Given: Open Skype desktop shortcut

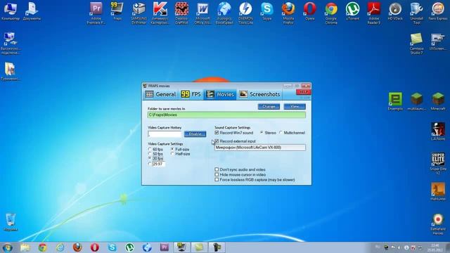Looking at the screenshot, I should click(267, 11).
